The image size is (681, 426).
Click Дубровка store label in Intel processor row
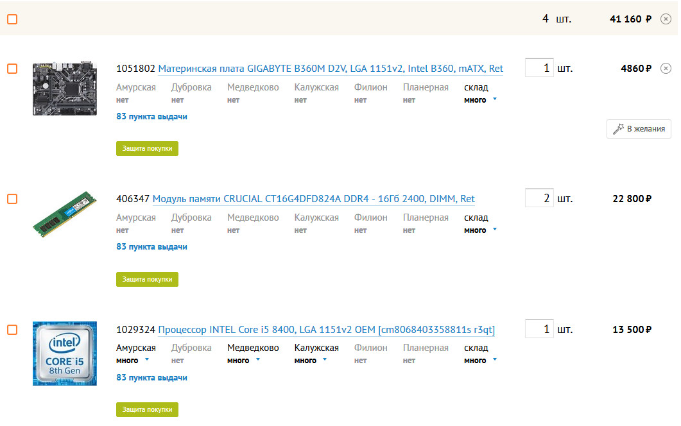191,348
